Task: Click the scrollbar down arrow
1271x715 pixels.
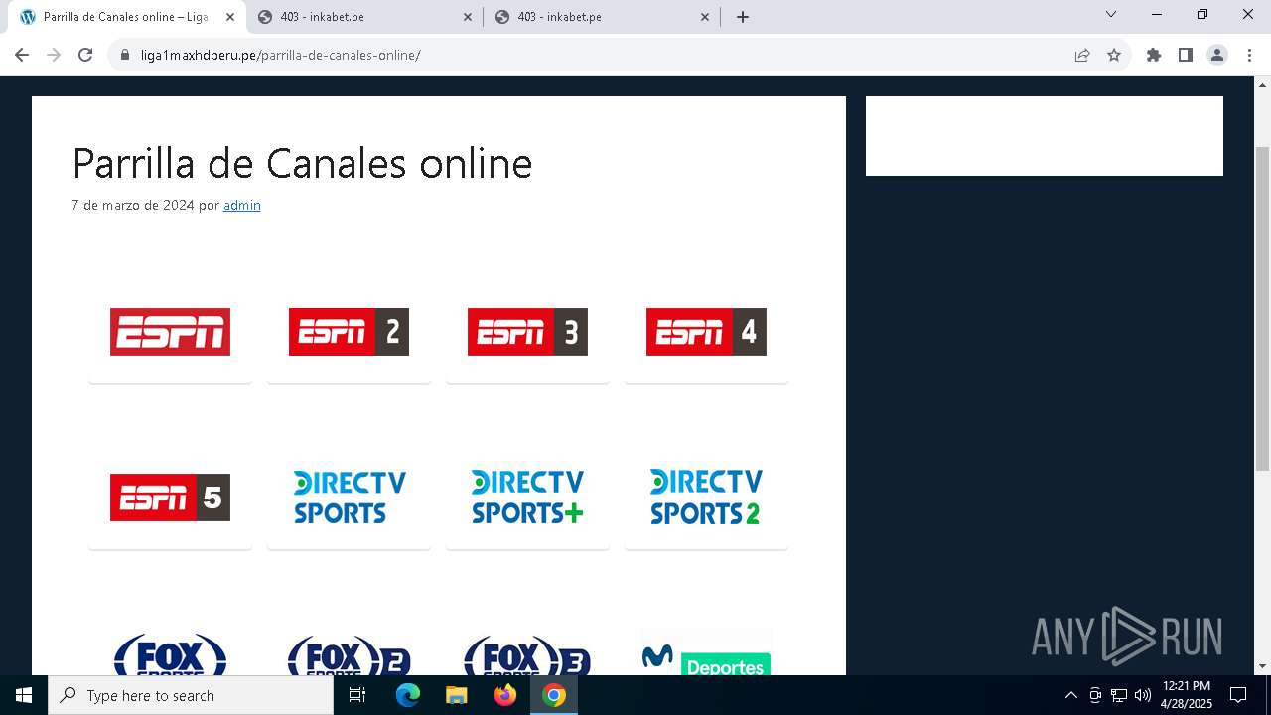Action: (x=1262, y=666)
